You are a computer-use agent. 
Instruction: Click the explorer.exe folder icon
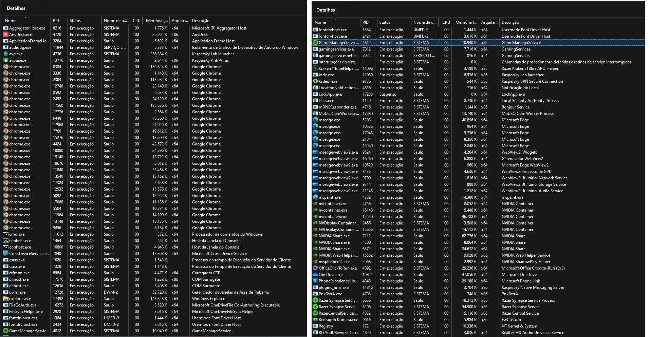point(6,299)
